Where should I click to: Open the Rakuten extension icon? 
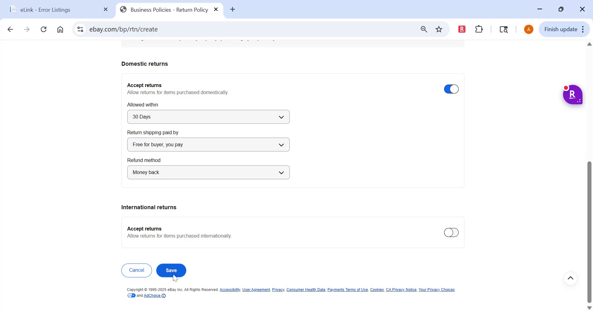[462, 29]
